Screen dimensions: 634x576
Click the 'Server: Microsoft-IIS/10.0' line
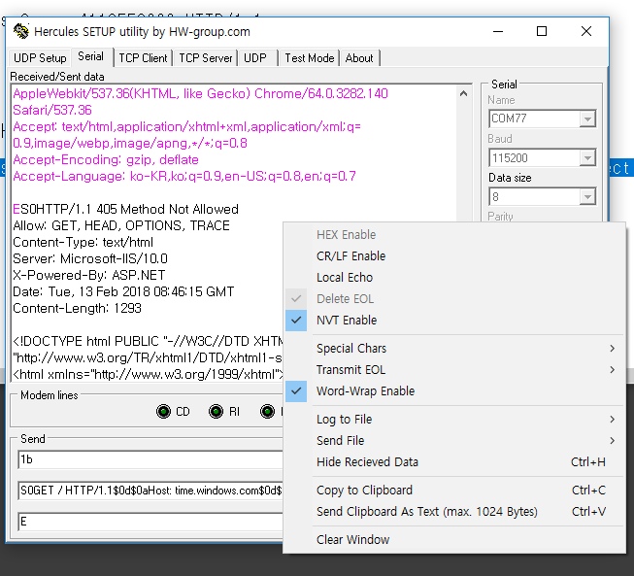click(x=90, y=259)
